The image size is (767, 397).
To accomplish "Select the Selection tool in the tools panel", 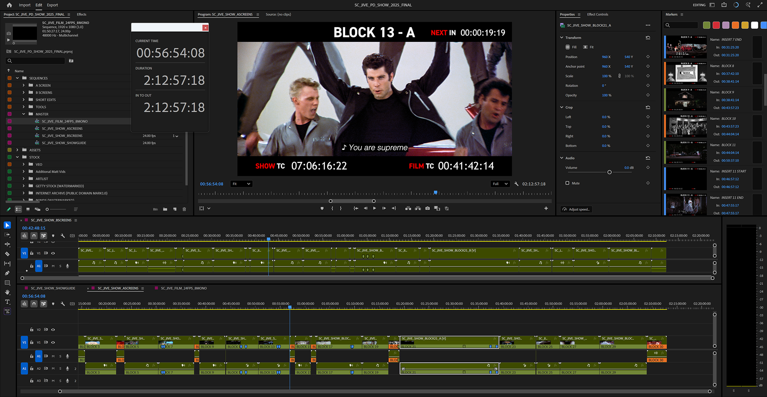I will click(x=7, y=225).
